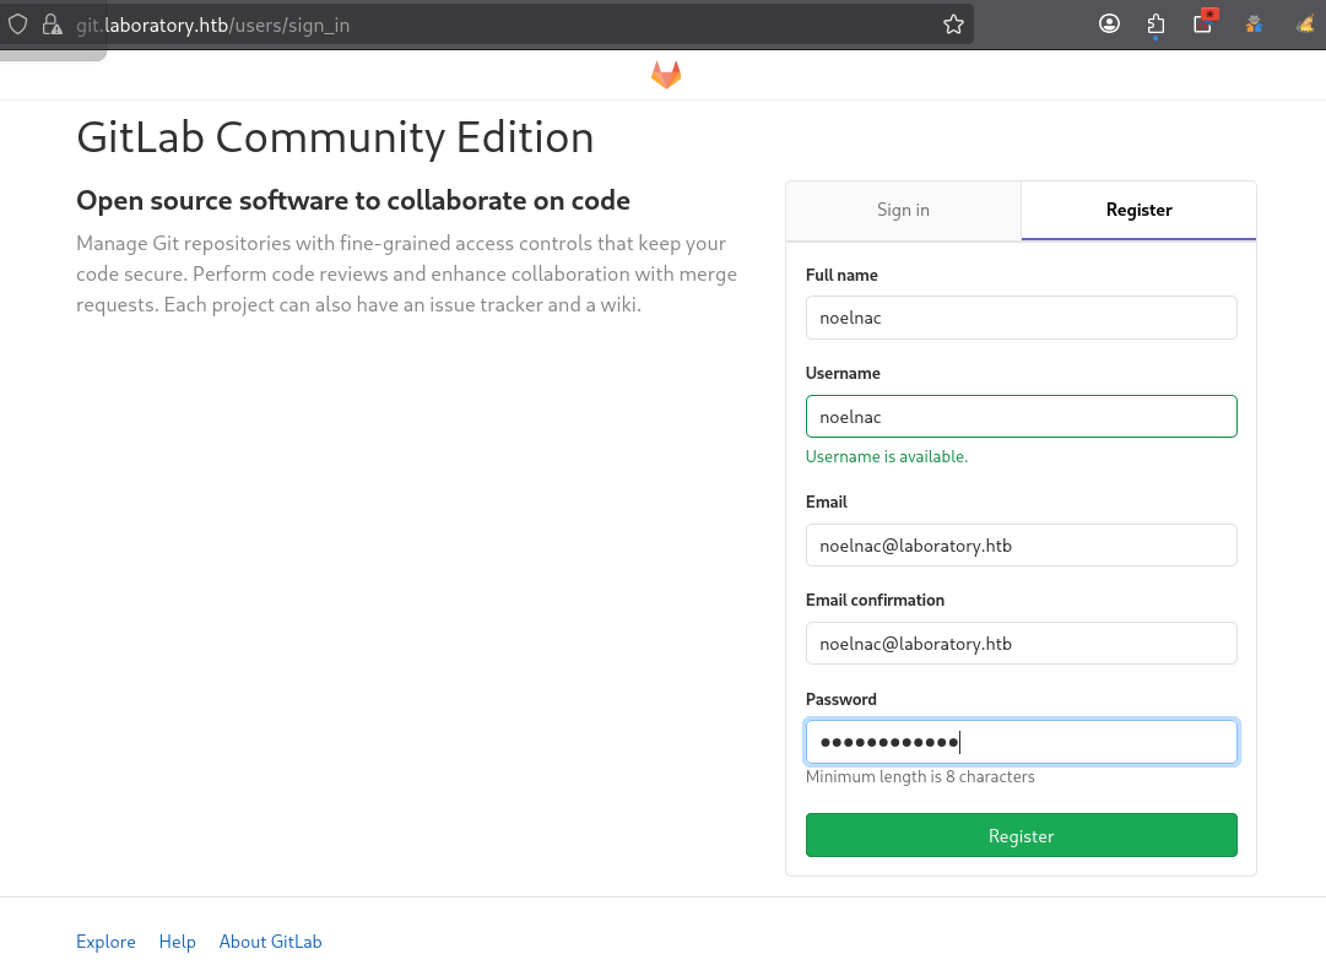Click the address bar URL text

coord(213,25)
